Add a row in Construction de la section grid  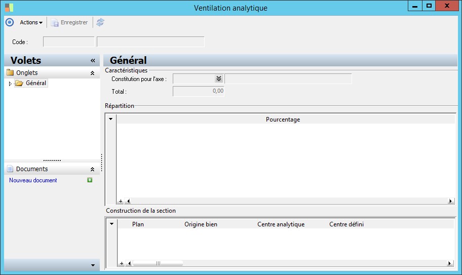[x=122, y=263]
